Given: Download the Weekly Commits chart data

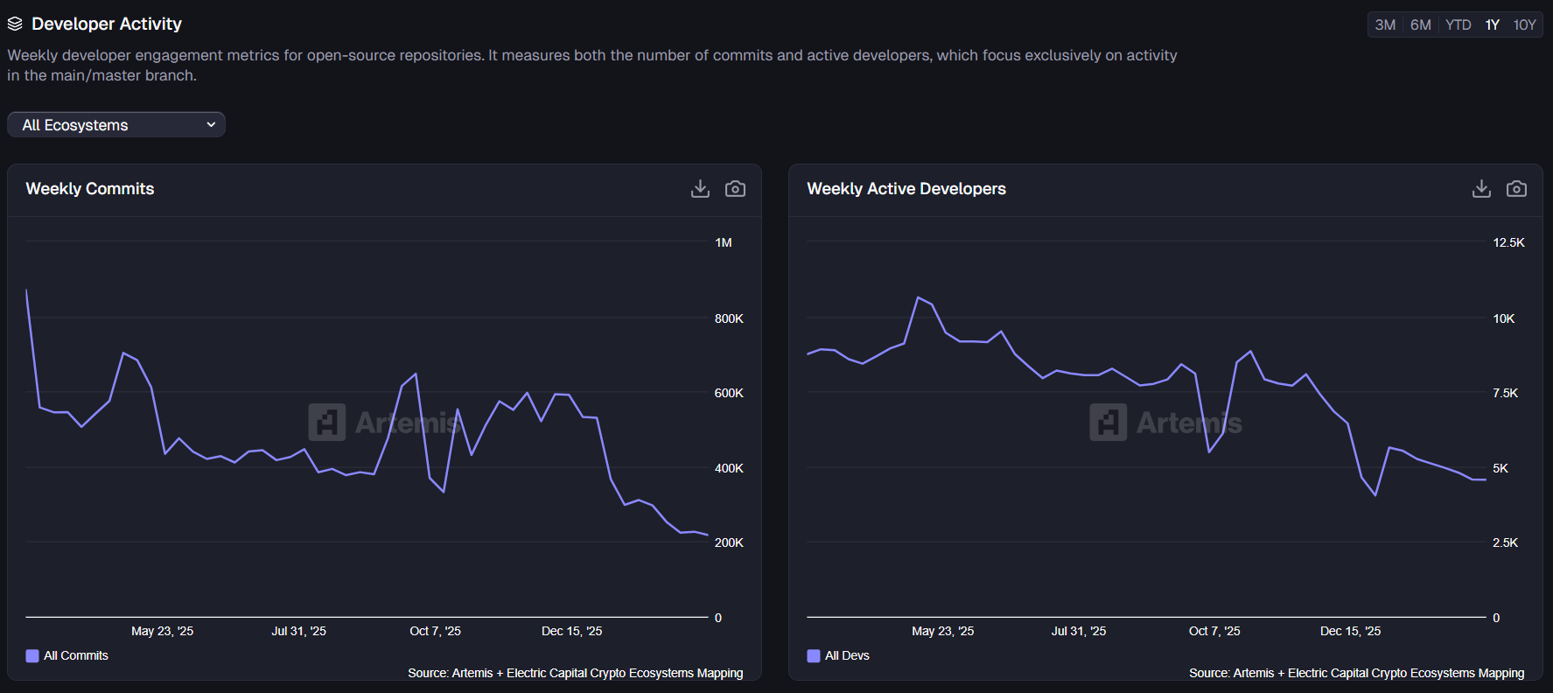Looking at the screenshot, I should coord(700,189).
